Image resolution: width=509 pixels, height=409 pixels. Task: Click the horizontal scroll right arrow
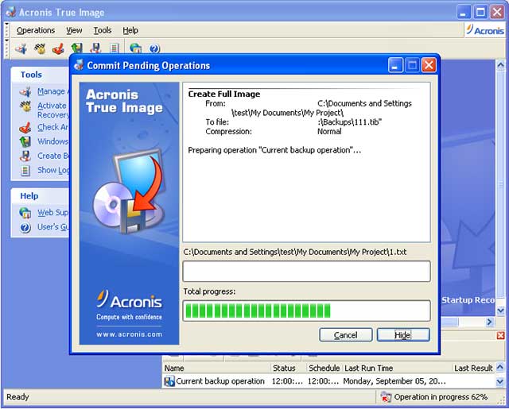coord(490,322)
